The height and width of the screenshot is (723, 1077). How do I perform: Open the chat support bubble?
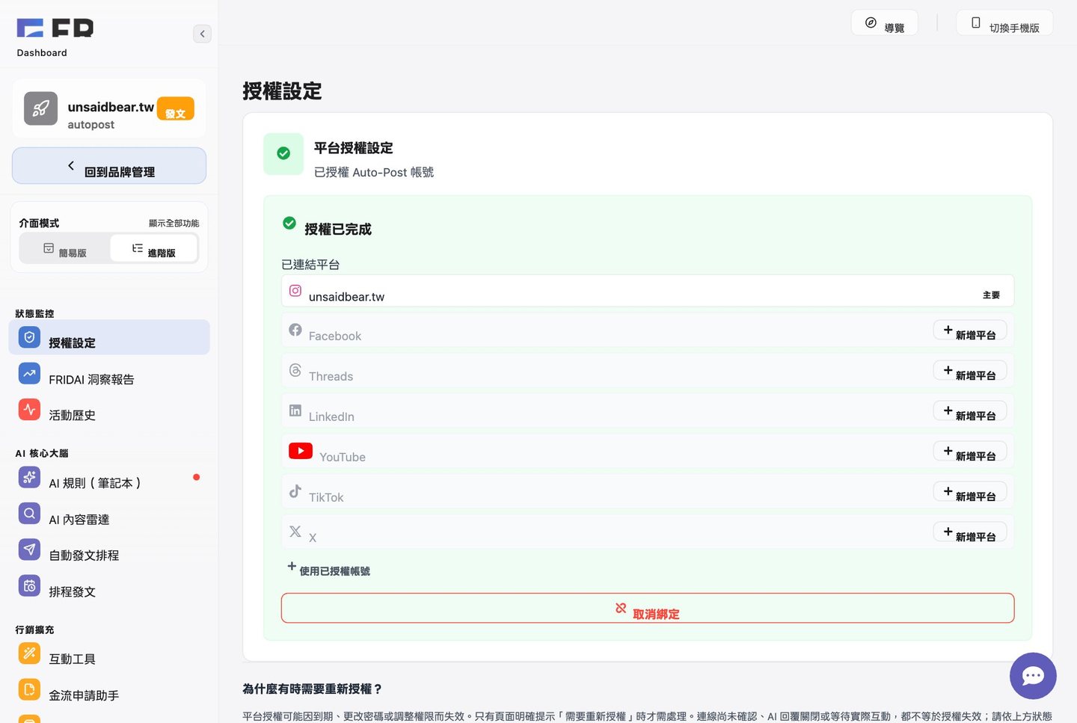click(x=1033, y=676)
